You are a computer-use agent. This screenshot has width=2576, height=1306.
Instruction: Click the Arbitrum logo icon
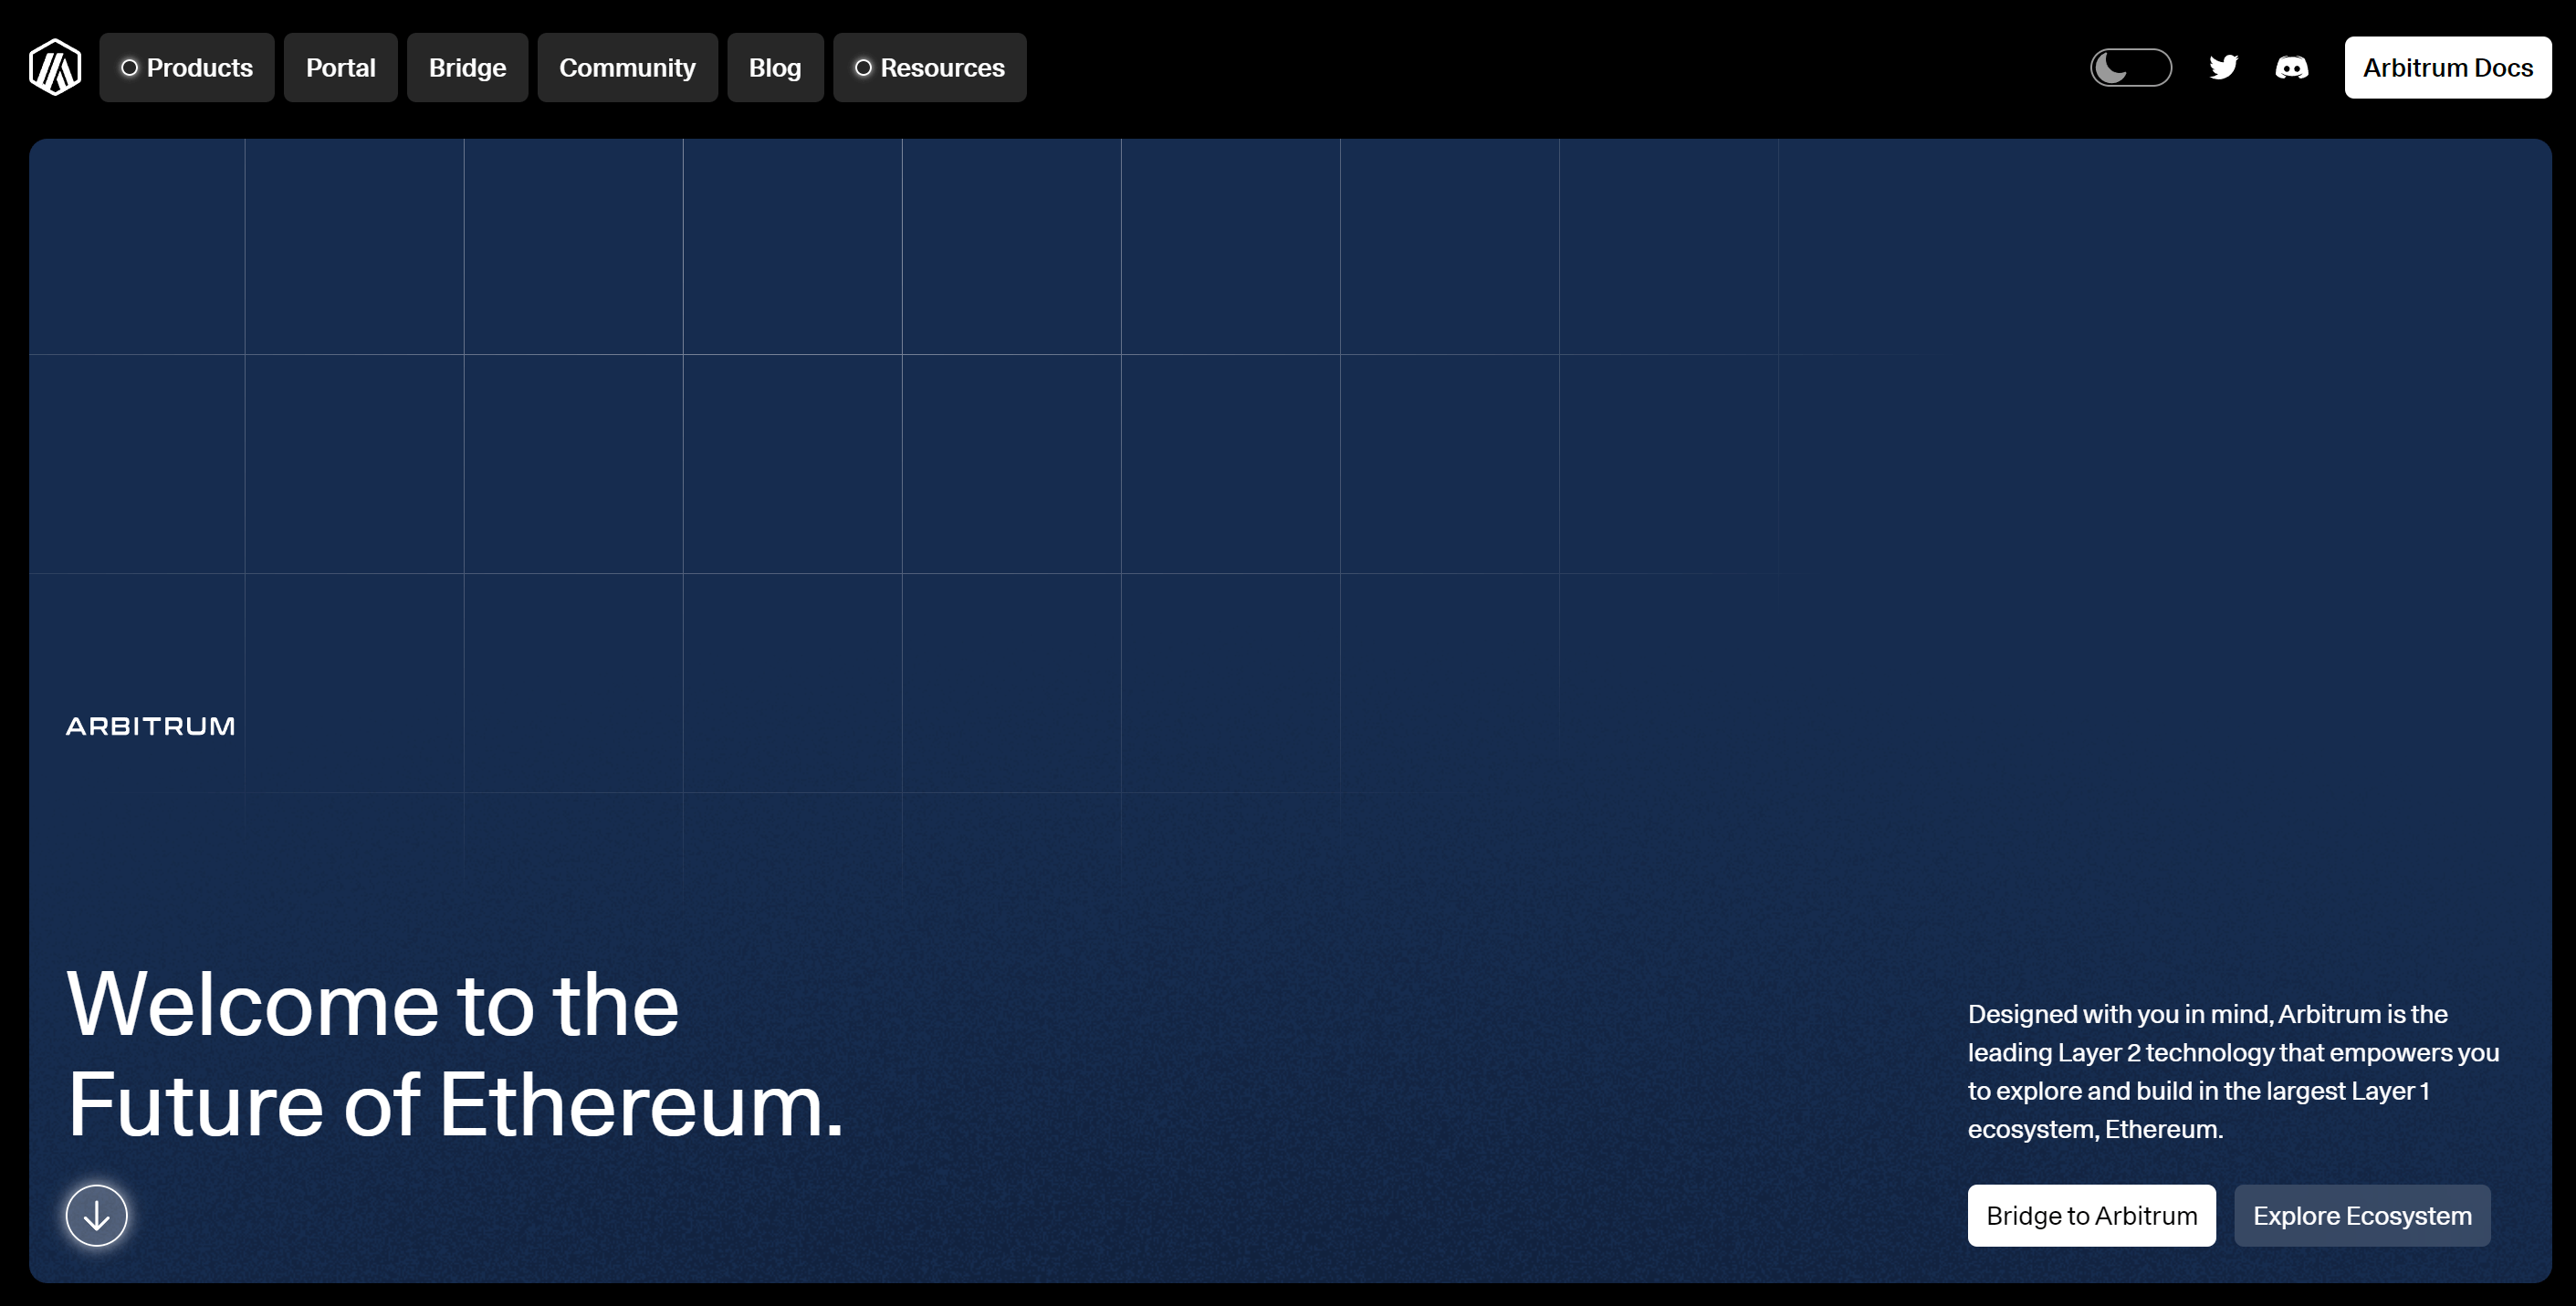tap(55, 67)
